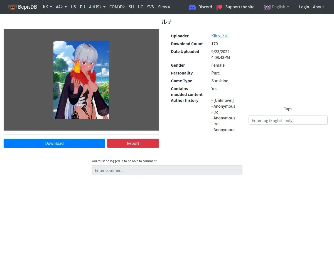
Task: Click the card title ルナ
Action: [x=167, y=22]
